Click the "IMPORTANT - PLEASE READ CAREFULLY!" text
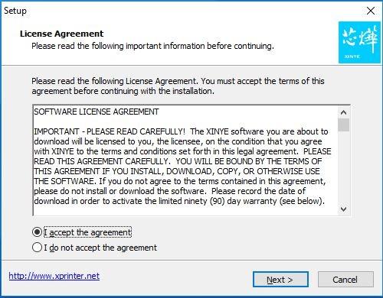The height and width of the screenshot is (298, 383). (x=110, y=131)
